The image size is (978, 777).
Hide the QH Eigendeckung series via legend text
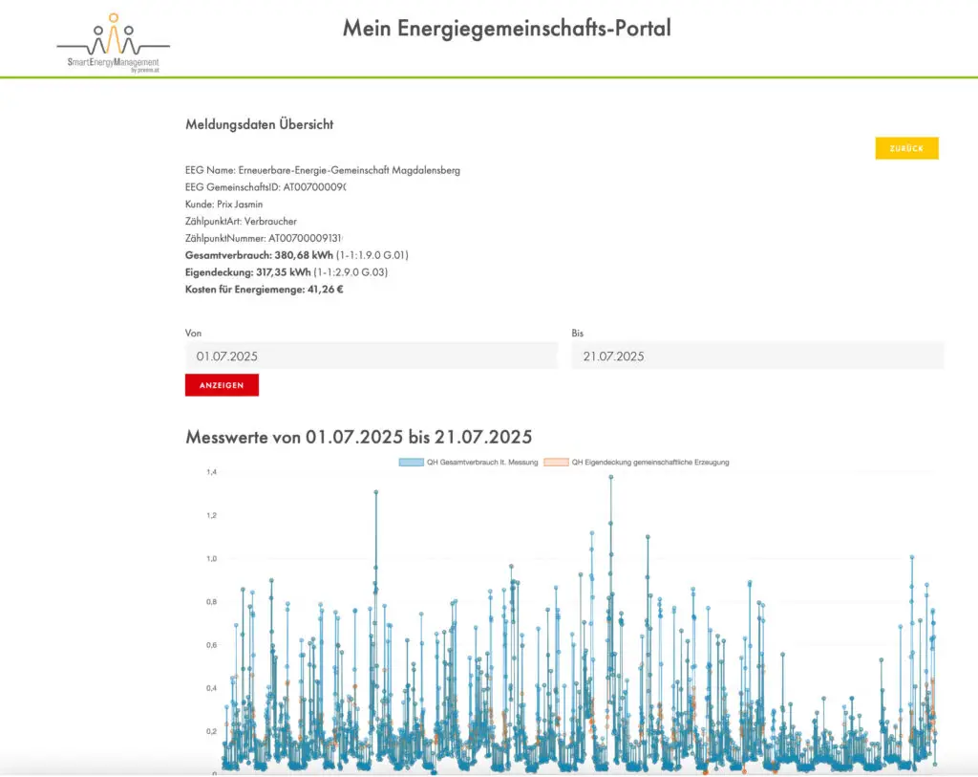tap(649, 463)
